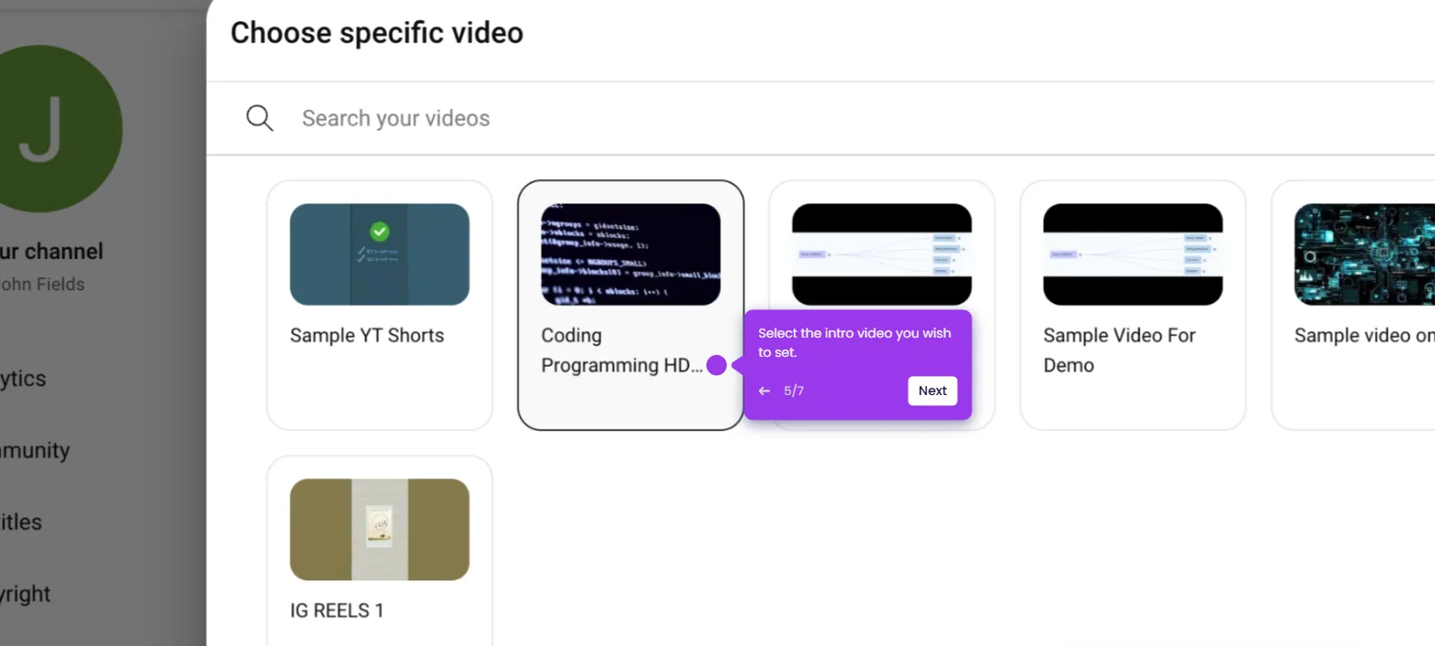Click the IG REELS 1 title

[x=337, y=611]
